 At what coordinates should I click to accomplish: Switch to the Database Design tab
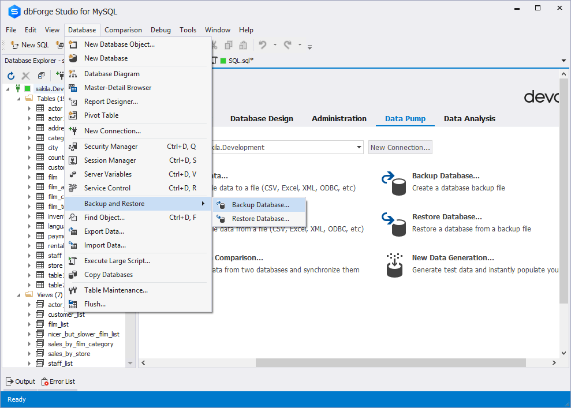click(262, 119)
